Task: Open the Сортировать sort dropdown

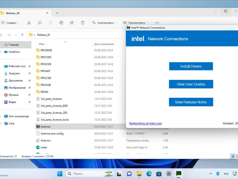Action: (x=104, y=23)
